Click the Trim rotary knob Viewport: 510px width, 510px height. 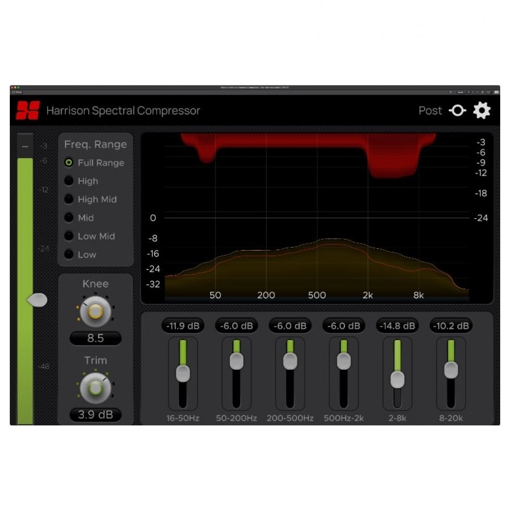96,388
